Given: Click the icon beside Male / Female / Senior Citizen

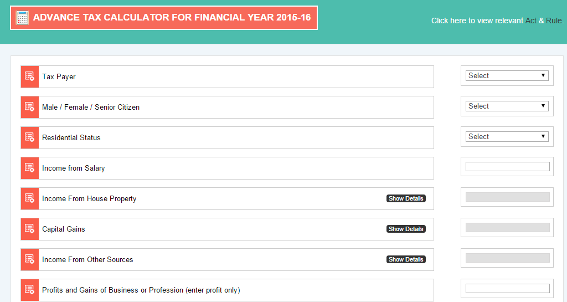Looking at the screenshot, I should [30, 107].
